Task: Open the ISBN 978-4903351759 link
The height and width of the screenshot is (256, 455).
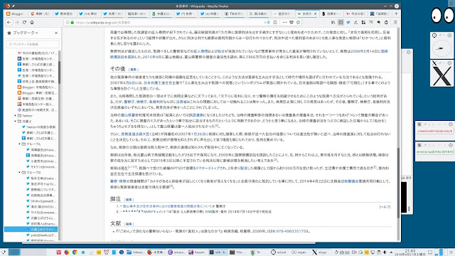Action: tap(287, 231)
